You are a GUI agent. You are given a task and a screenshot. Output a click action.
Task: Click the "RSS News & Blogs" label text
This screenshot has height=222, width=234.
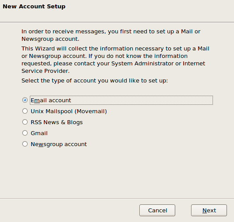coord(57,122)
